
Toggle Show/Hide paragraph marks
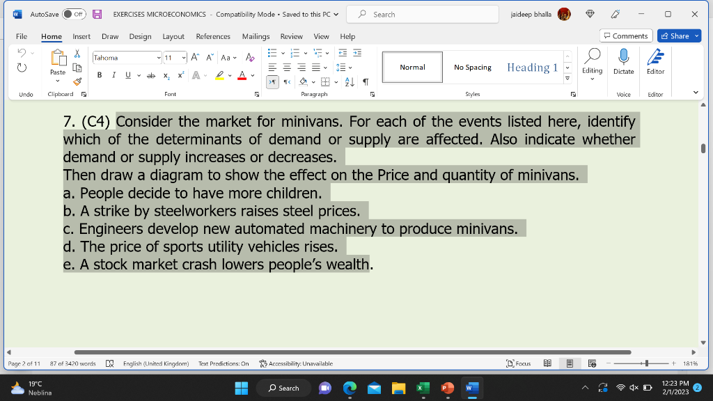click(366, 82)
